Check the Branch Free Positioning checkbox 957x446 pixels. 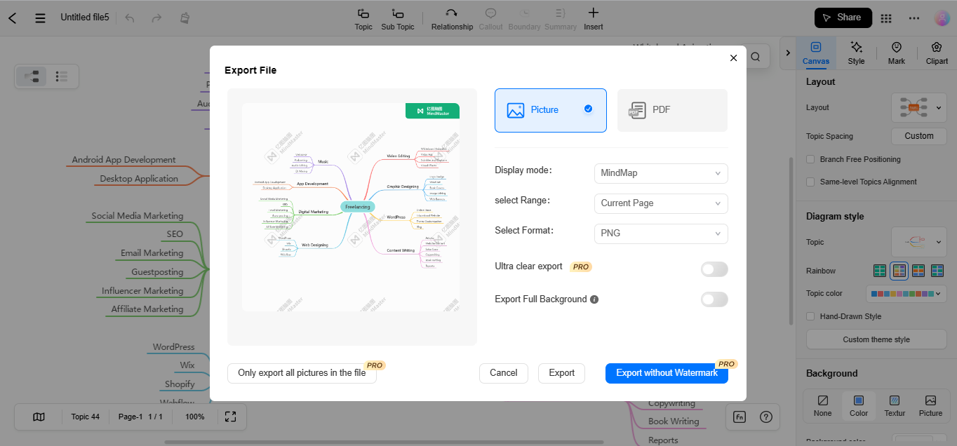810,159
